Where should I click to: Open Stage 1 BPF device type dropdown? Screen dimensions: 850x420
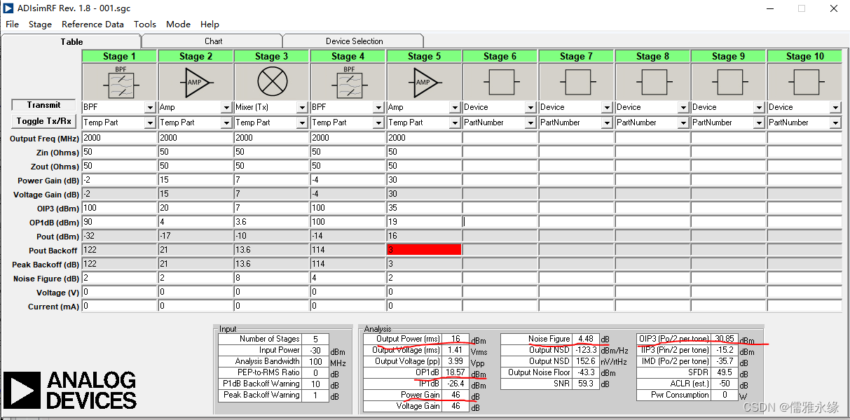pos(150,108)
